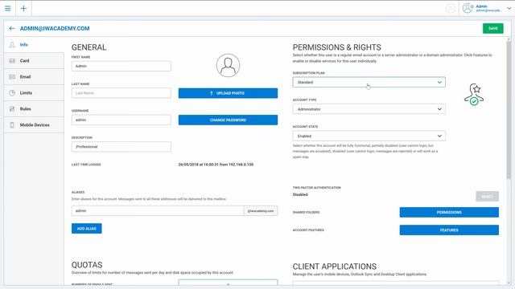515x289 pixels.
Task: Click the Rules sidebar icon
Action: (12, 109)
